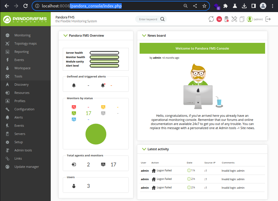The width and height of the screenshot is (278, 201).
Task: Click the users person icon
Action: [x=74, y=186]
